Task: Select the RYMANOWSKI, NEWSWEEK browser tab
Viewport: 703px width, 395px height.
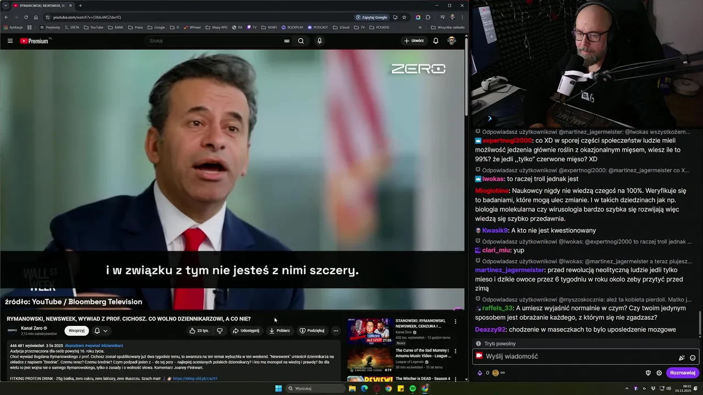Action: point(42,5)
